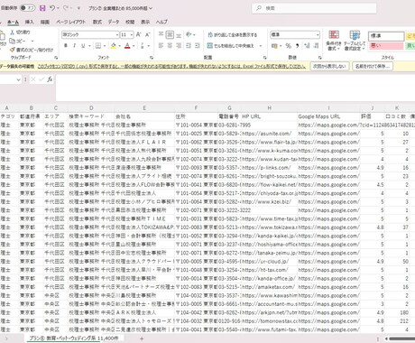Select the white Normal cell style

tap(386, 36)
